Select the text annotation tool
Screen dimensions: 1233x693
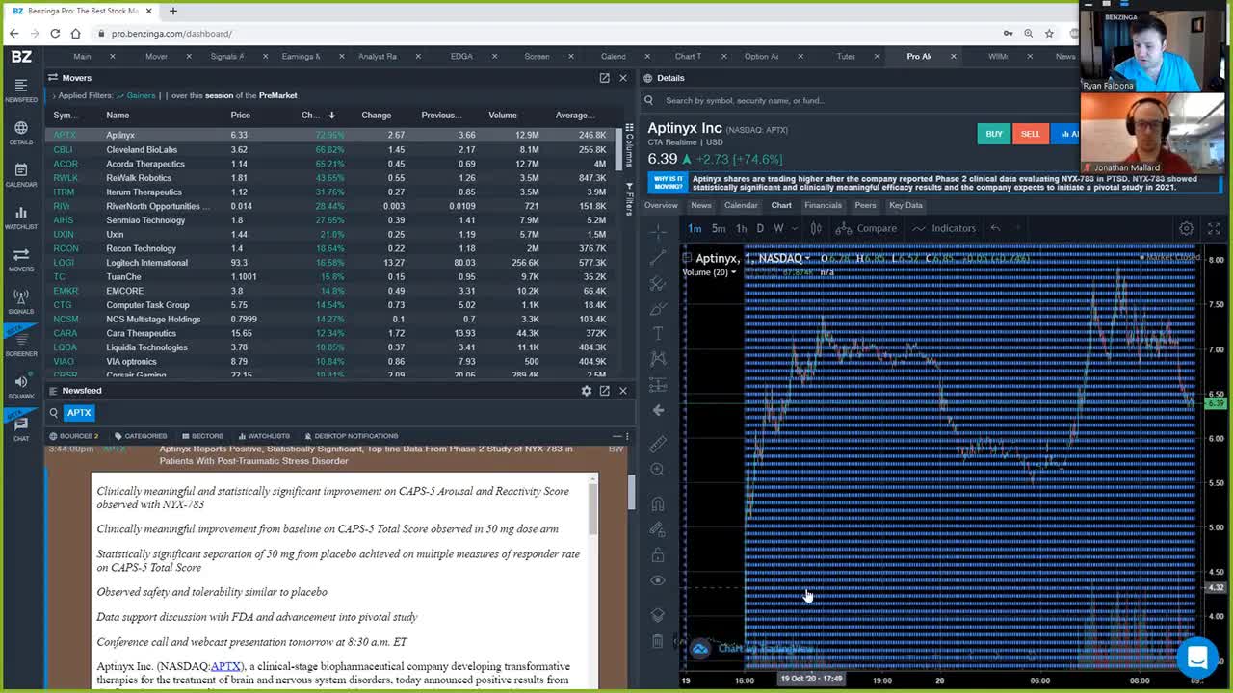tap(658, 333)
